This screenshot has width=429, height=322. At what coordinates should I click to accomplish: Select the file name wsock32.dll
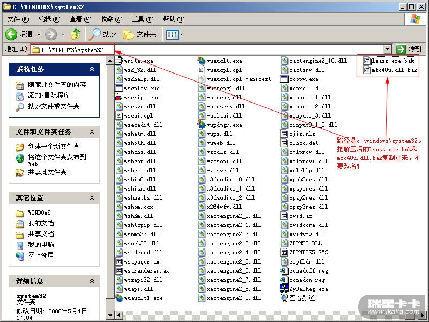[x=142, y=243]
